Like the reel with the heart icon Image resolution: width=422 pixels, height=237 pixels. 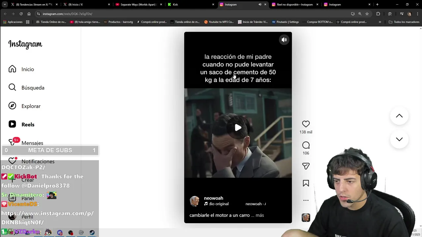click(306, 124)
